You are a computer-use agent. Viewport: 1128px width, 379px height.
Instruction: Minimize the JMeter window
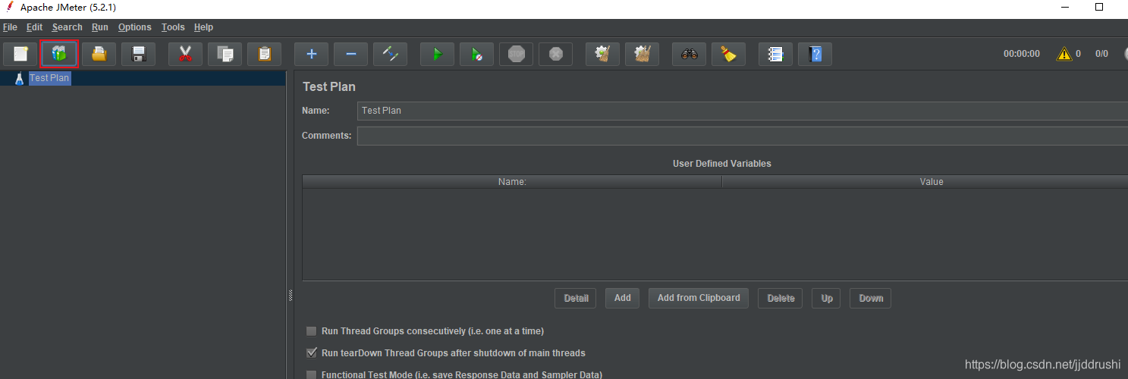(x=1065, y=7)
